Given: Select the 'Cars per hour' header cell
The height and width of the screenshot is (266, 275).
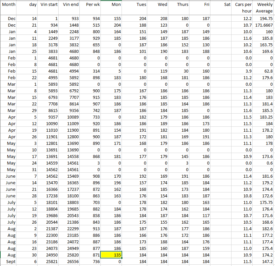Looking at the screenshot, I should (243, 8).
